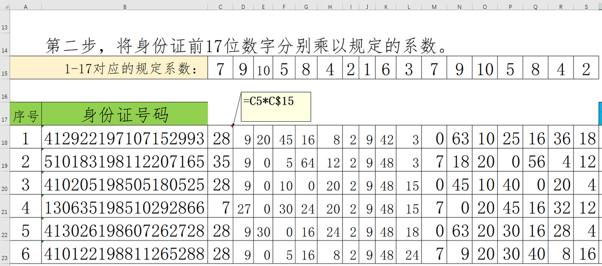Select cell R21 with value 32
The image size is (602, 266).
[561, 206]
